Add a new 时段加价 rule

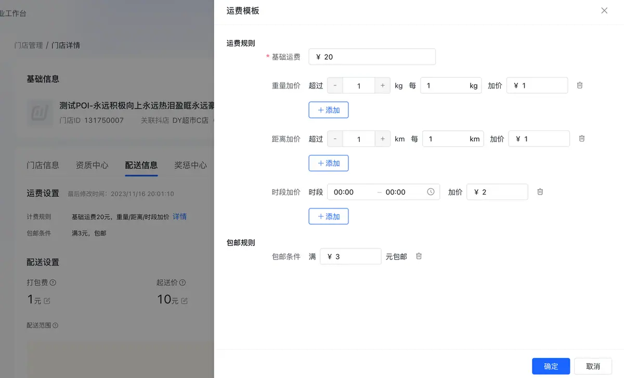(329, 216)
